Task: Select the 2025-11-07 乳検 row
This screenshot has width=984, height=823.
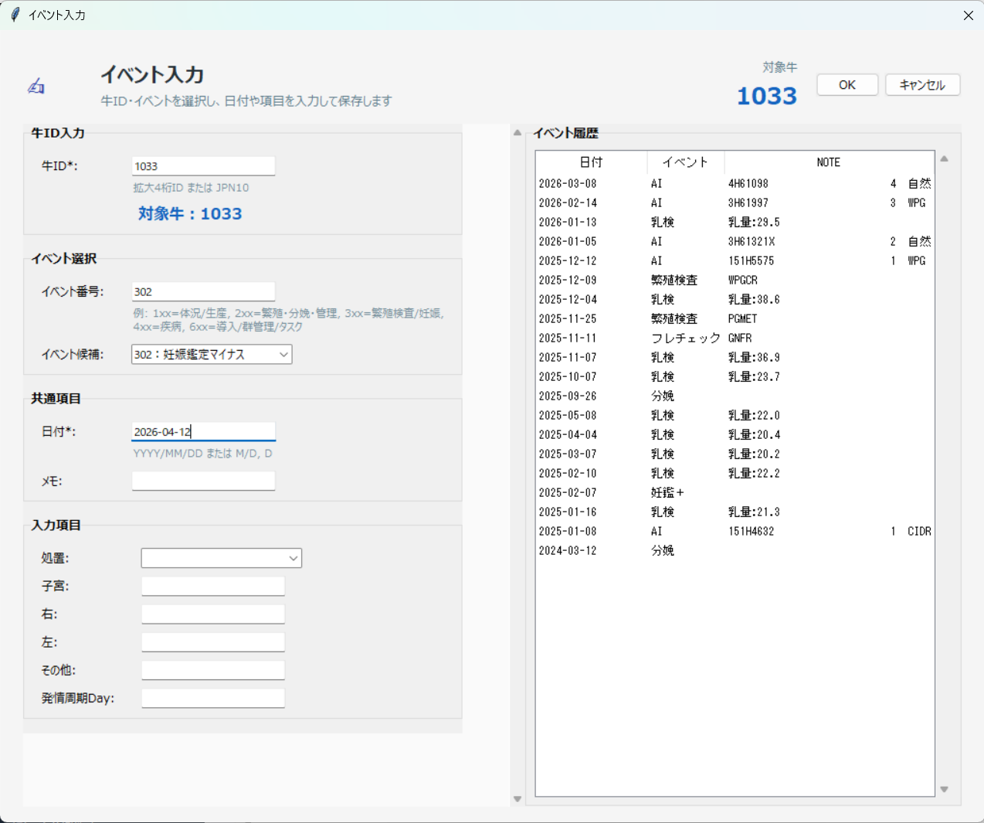Action: point(735,358)
